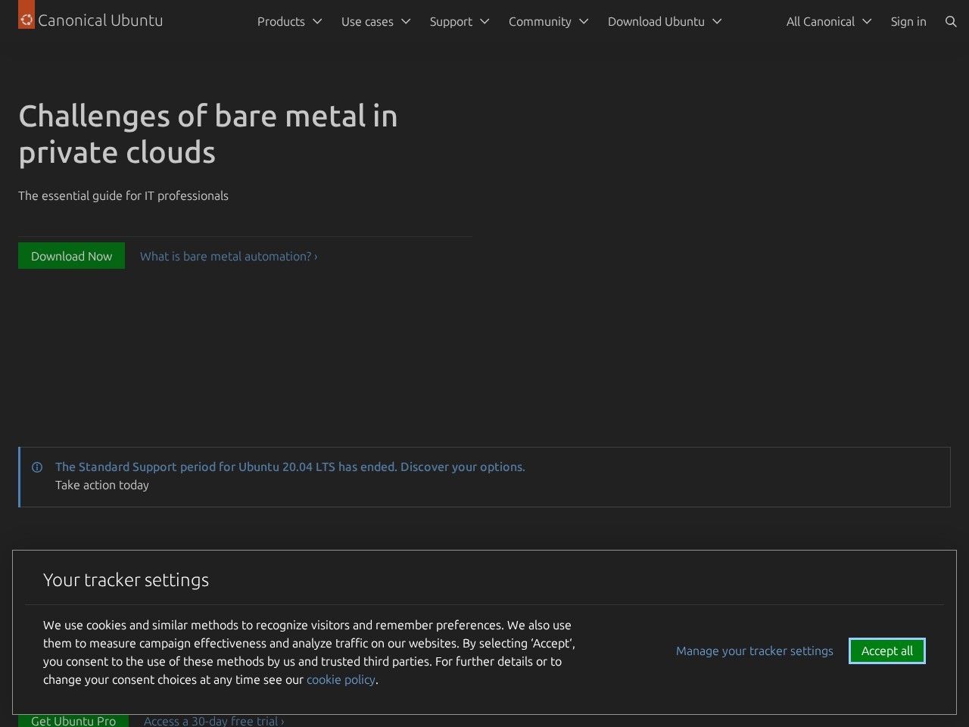Expand the Use cases chevron
The image size is (969, 727).
pyautogui.click(x=406, y=21)
